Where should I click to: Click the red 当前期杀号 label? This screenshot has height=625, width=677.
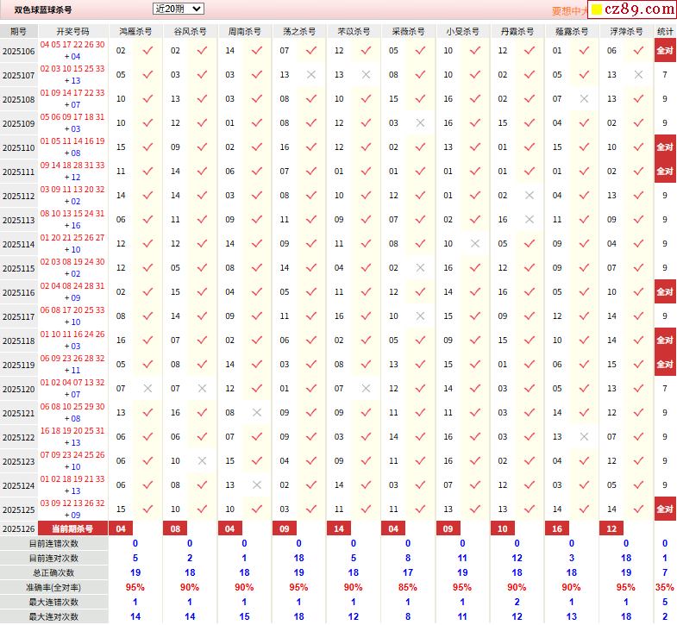tap(72, 528)
